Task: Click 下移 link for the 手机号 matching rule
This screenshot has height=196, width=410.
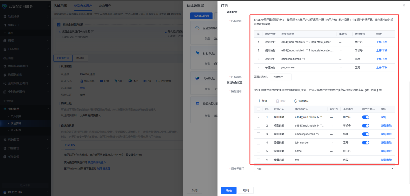Action: point(385,50)
